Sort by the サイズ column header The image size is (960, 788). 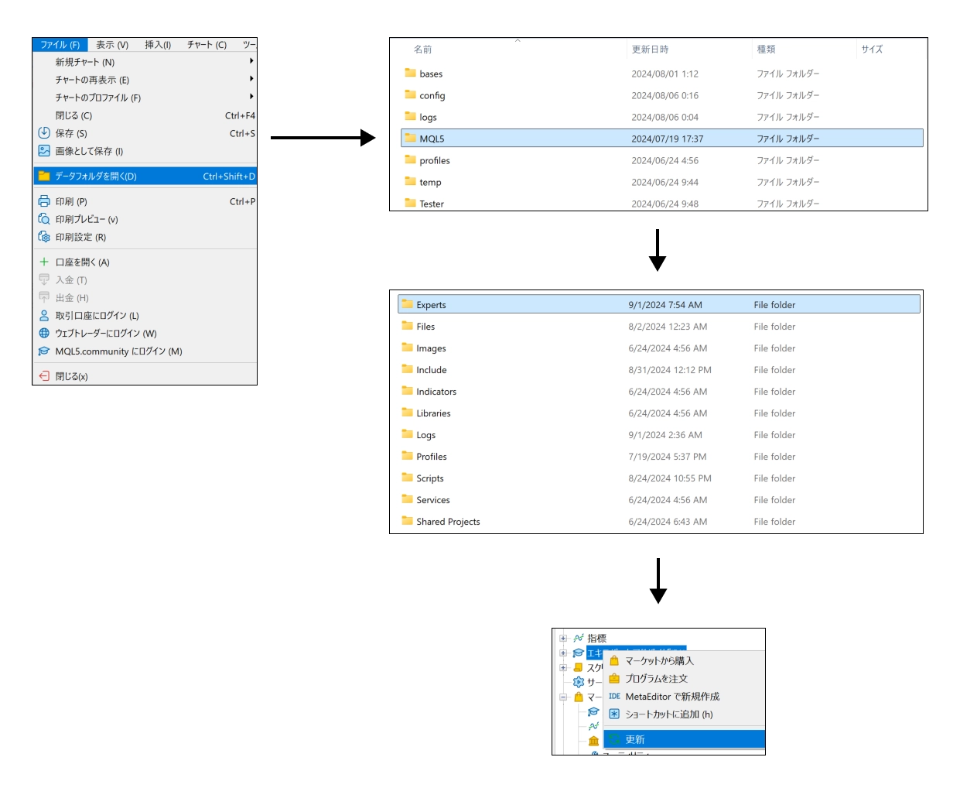872,50
